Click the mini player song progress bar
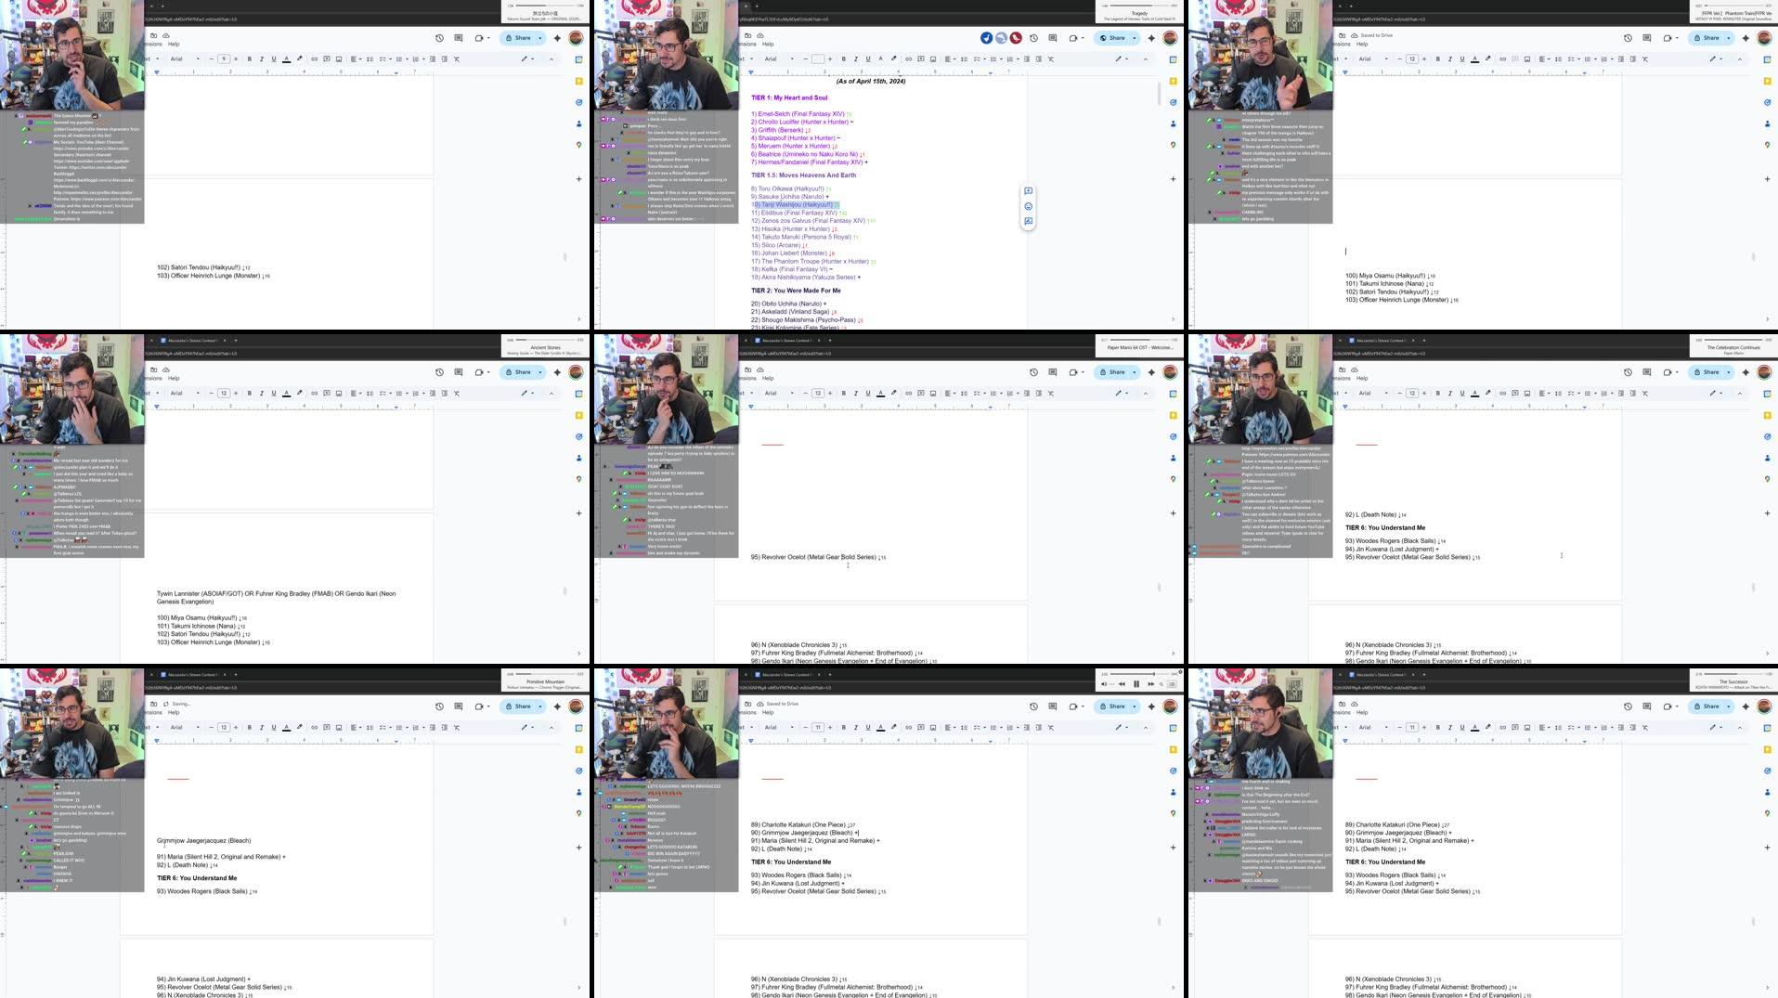1778x998 pixels. click(x=1137, y=674)
